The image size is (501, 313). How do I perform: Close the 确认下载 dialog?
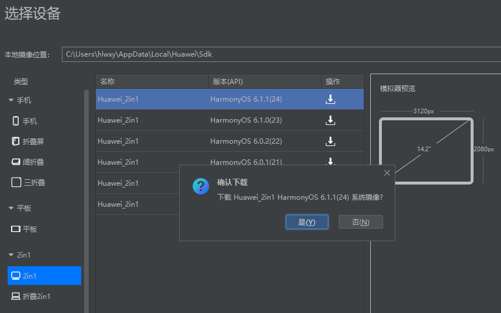[x=387, y=173]
